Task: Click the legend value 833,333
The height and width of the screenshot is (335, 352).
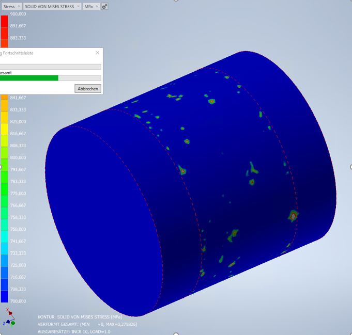Action: click(18, 109)
